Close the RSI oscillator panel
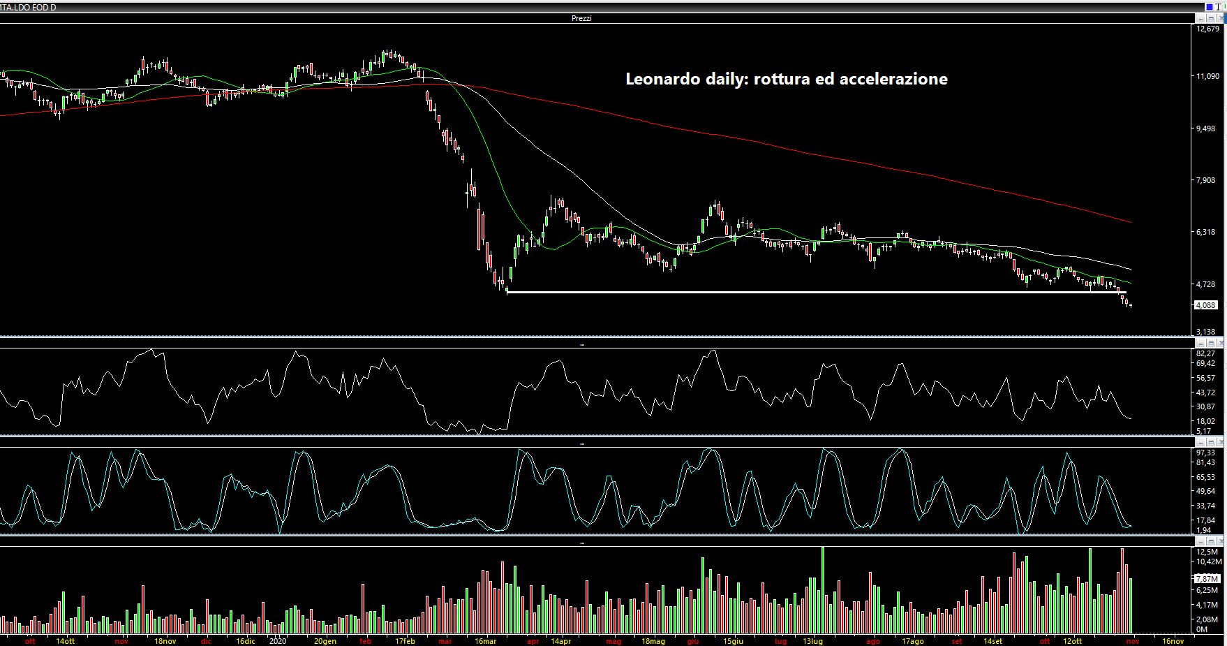 tap(1221, 344)
